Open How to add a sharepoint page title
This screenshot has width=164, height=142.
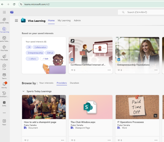(40, 122)
